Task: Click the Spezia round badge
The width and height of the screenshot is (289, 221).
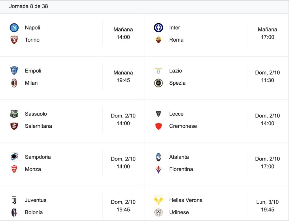Action: (x=158, y=83)
